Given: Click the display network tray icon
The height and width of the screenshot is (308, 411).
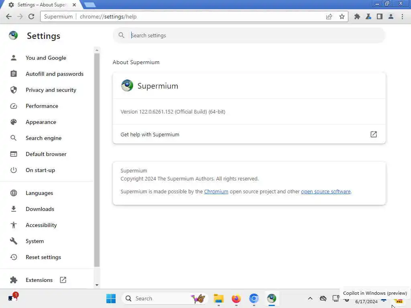Looking at the screenshot, I should click(x=336, y=298).
